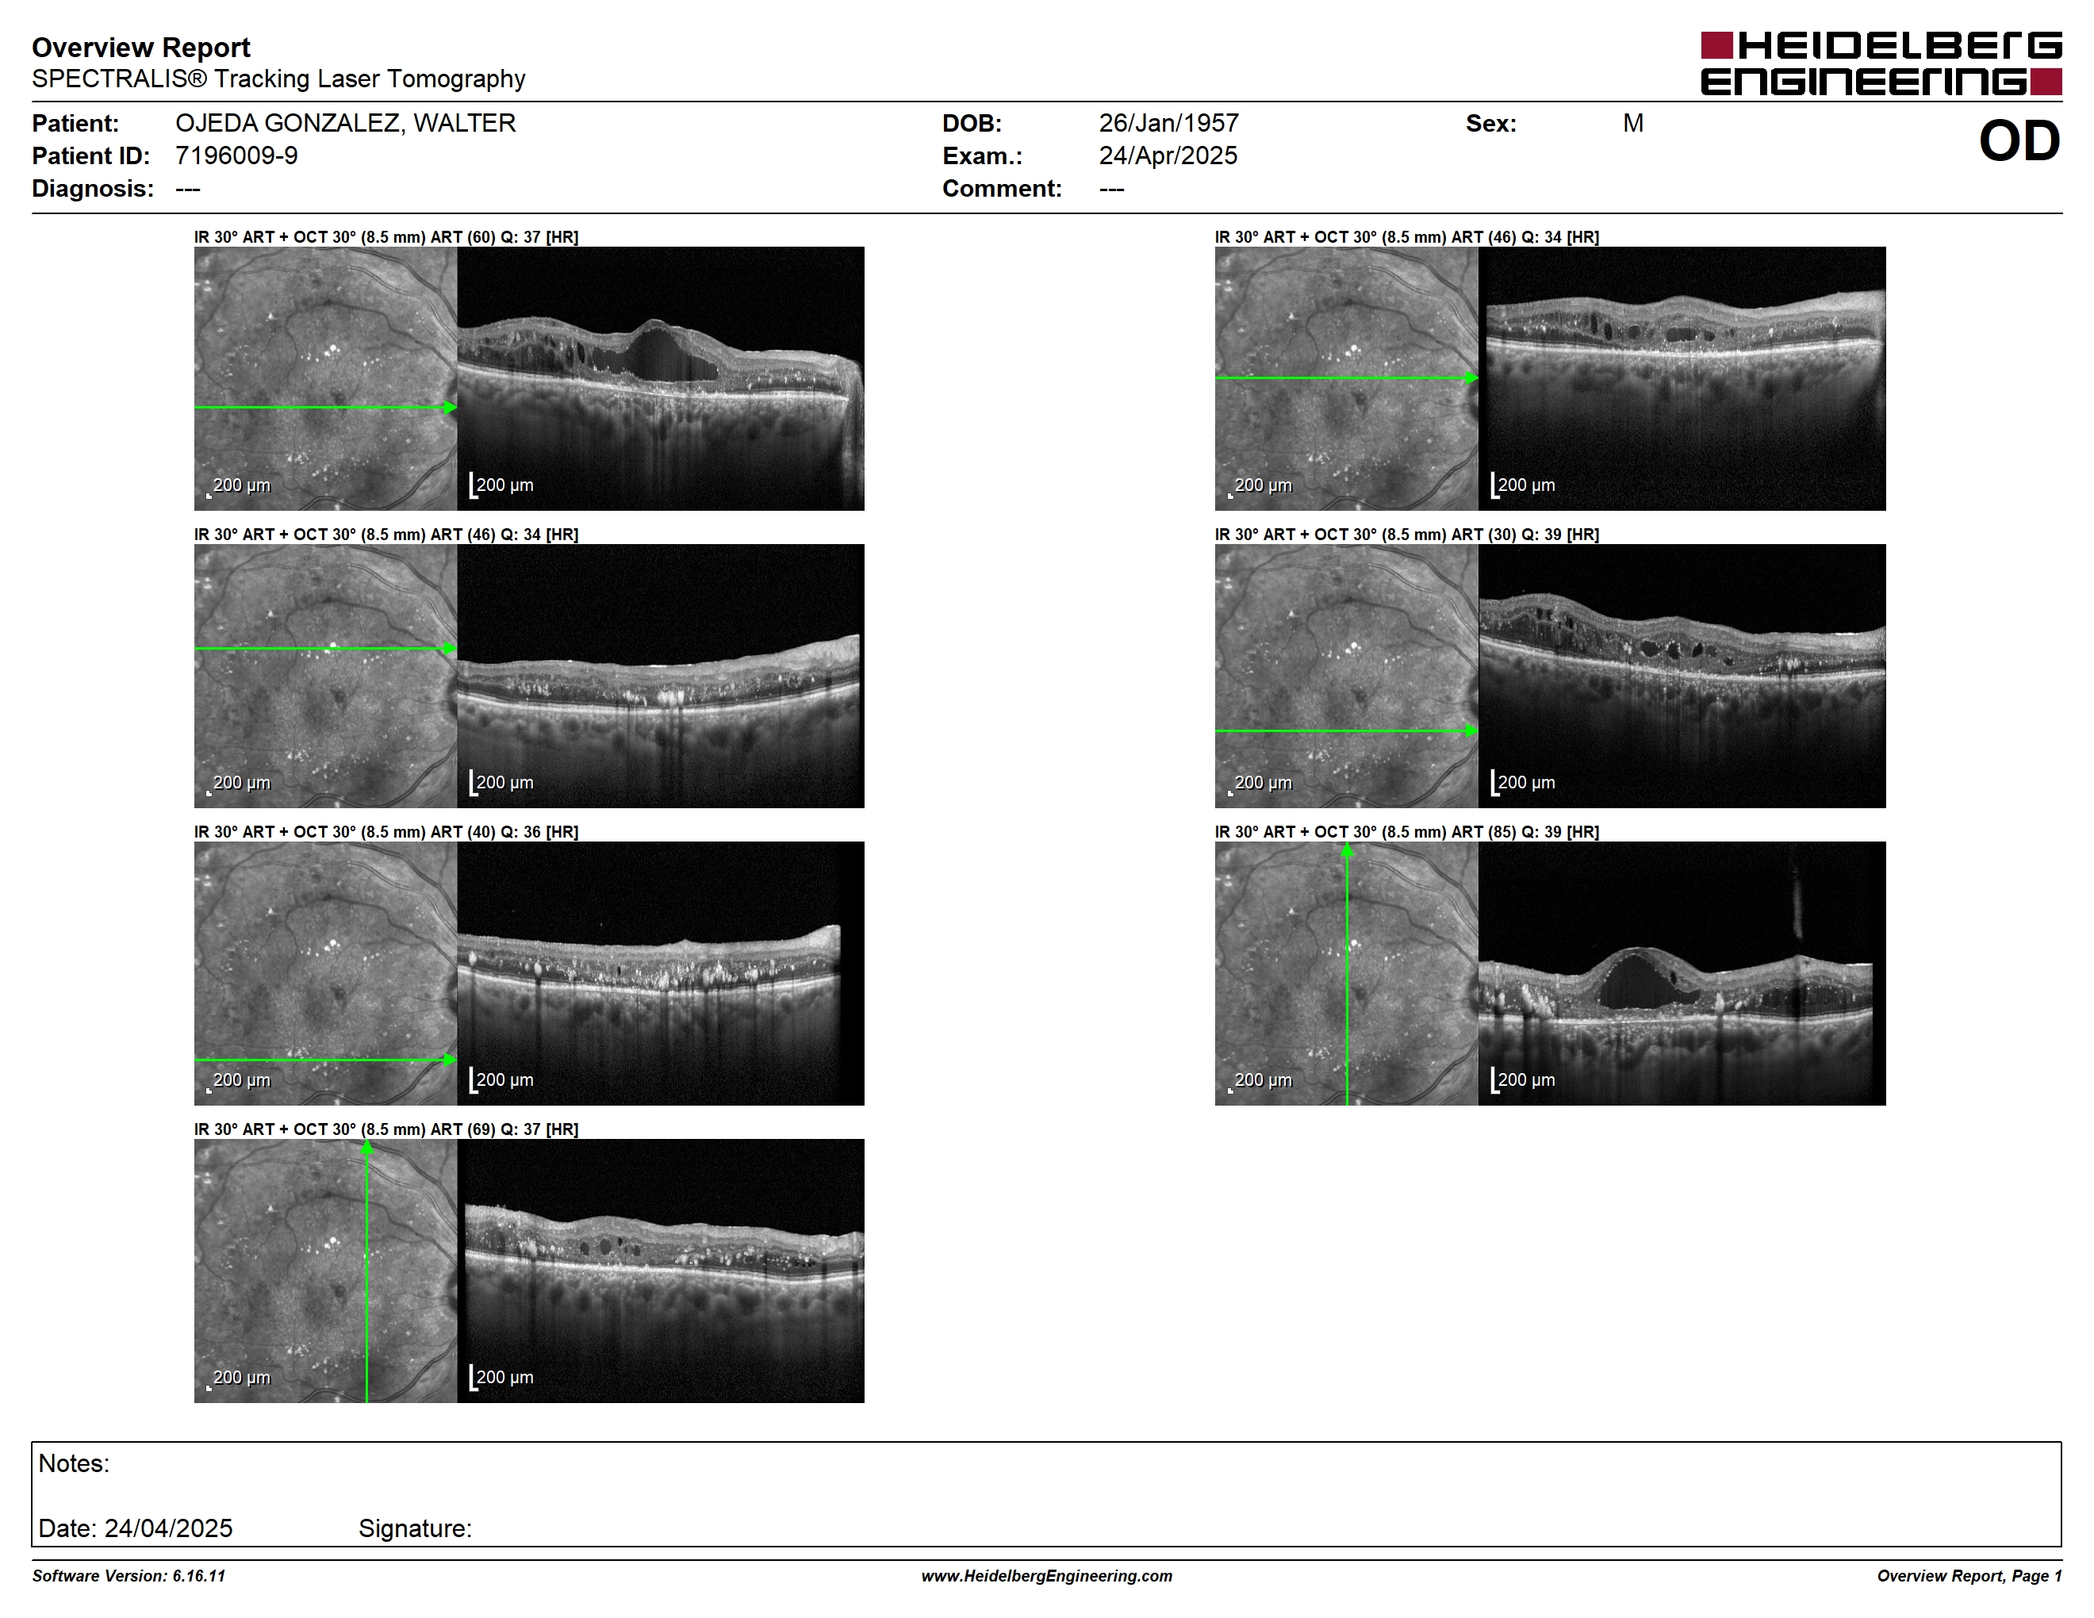Click the patient name OJEDA GONZALEZ, WALTER
Screen dimensions: 2094x1618
point(345,124)
